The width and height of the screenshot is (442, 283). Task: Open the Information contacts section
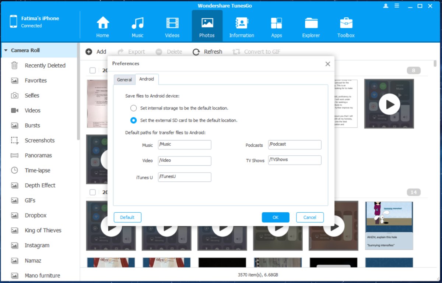[242, 27]
